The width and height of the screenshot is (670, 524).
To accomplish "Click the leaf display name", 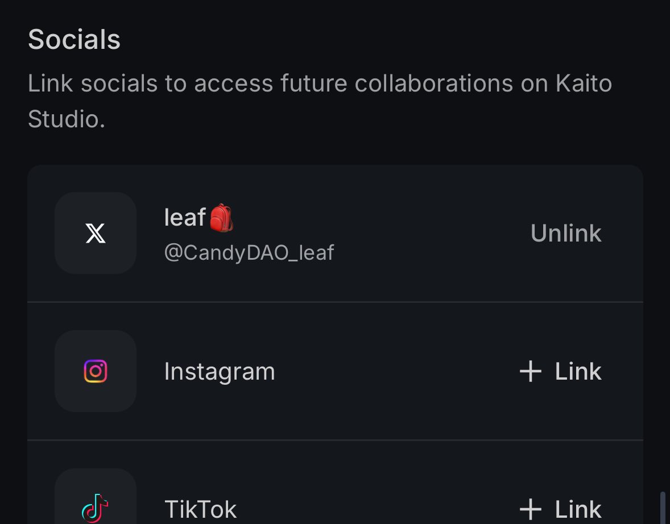I will tap(185, 218).
